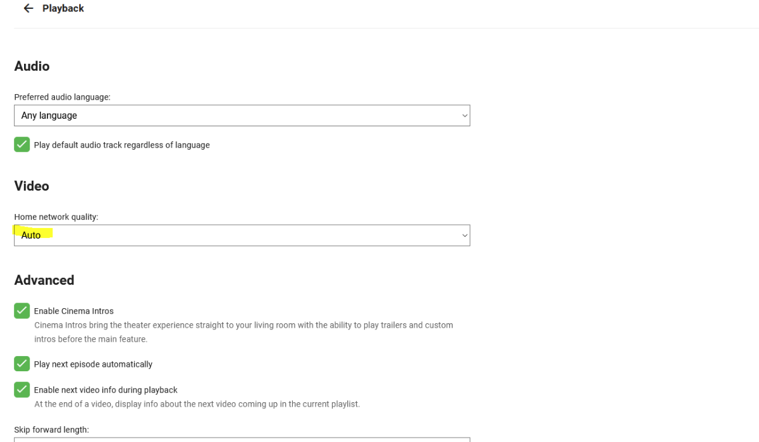Open the Home network quality 'Auto' dropdown

(x=242, y=236)
